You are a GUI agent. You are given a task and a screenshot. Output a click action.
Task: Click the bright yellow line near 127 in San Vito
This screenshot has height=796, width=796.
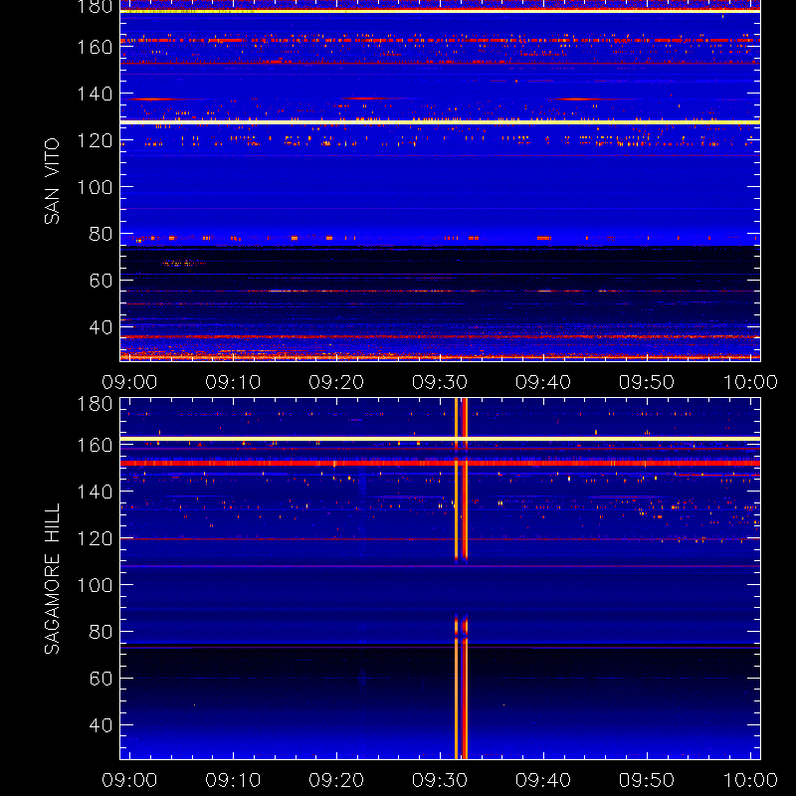(x=440, y=122)
